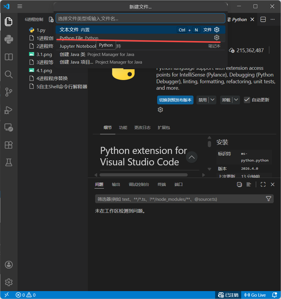Choose Jupyter Notebook from new file list
The image size is (281, 299).
pyautogui.click(x=140, y=46)
